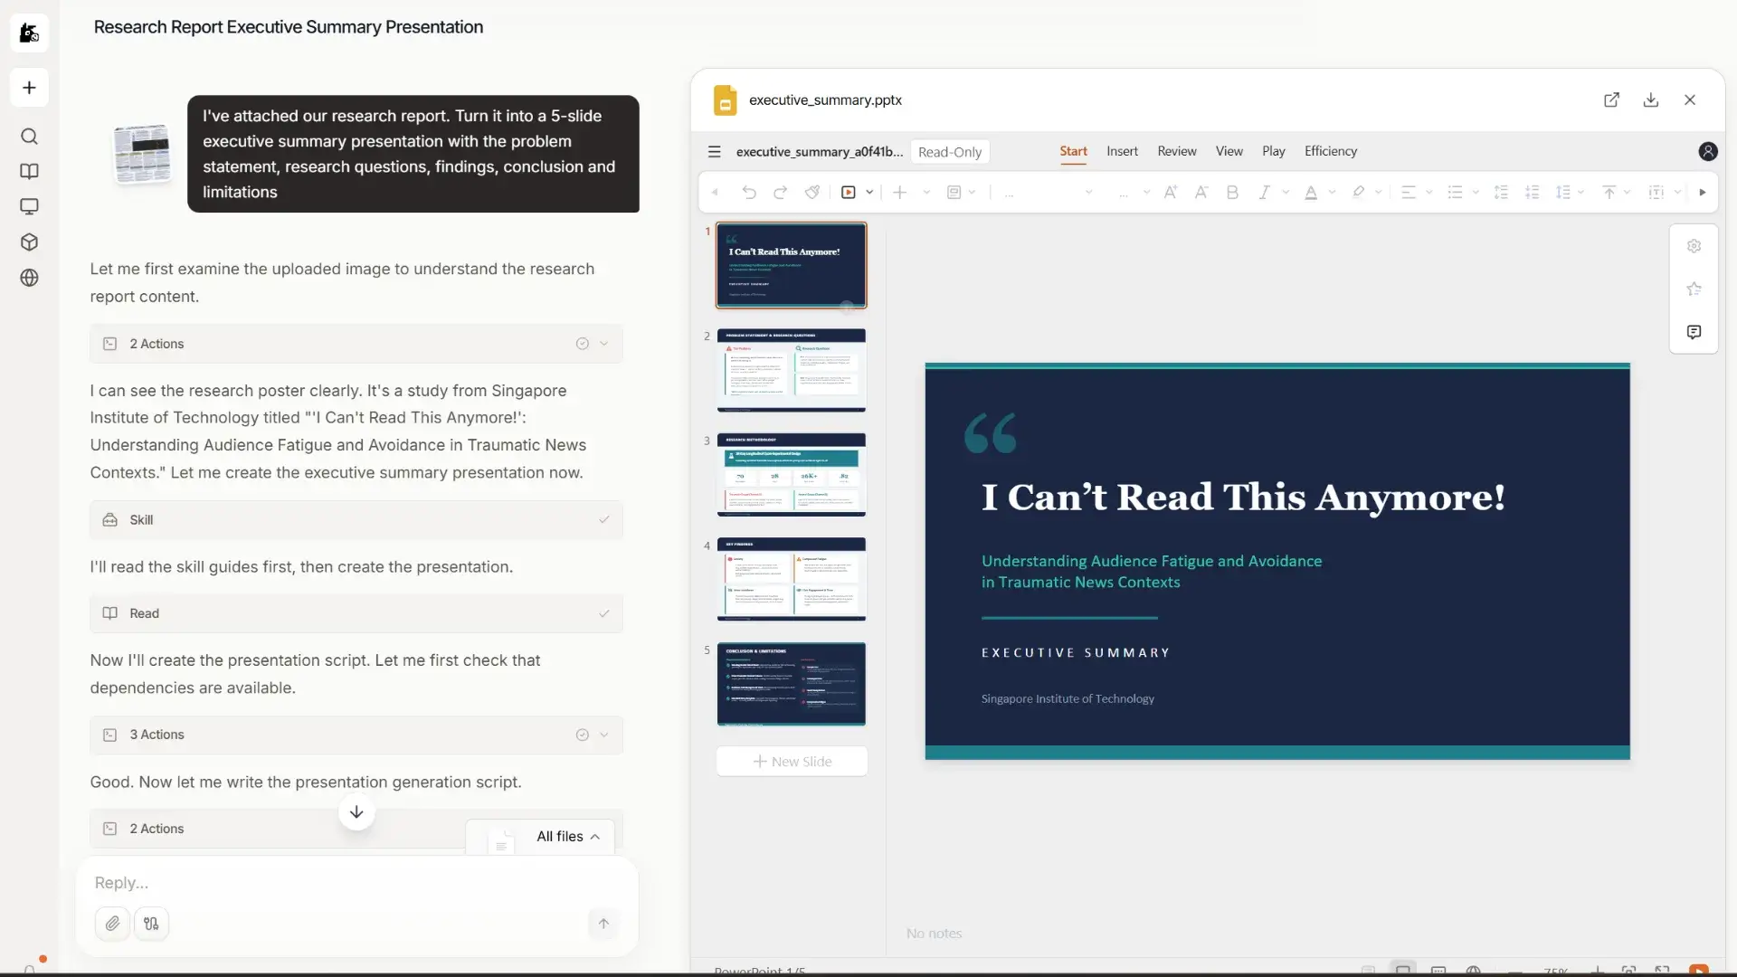The width and height of the screenshot is (1737, 977).
Task: Open line spacing tool
Action: 1563,193
